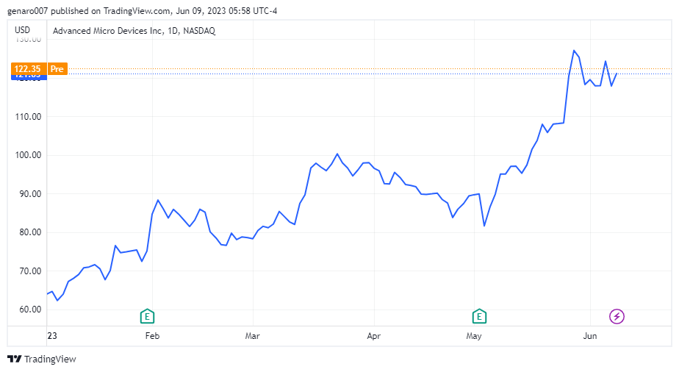Click the 110.00 price axis label
Image resolution: width=679 pixels, height=372 pixels.
click(x=29, y=116)
